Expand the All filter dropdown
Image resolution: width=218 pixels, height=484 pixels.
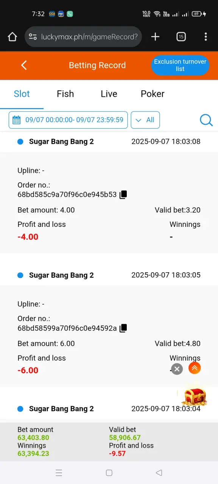click(145, 120)
